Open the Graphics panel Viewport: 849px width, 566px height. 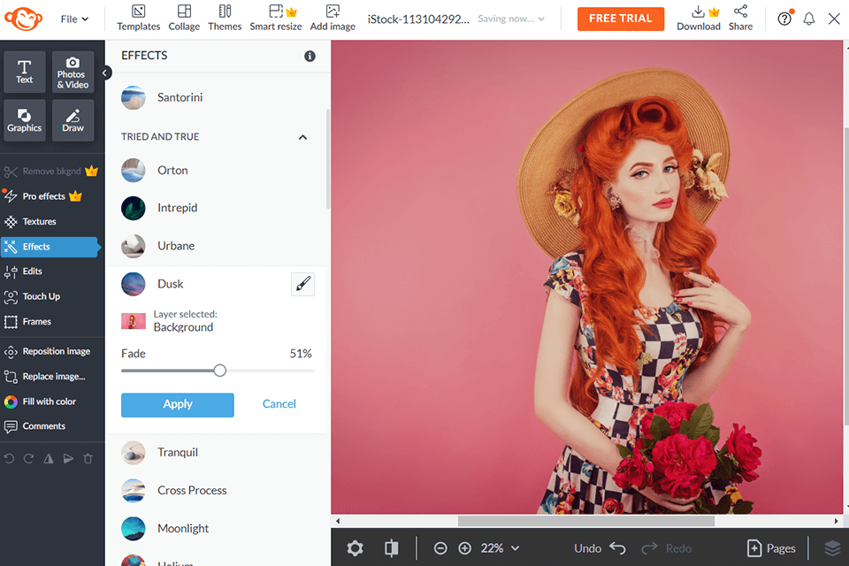click(25, 120)
